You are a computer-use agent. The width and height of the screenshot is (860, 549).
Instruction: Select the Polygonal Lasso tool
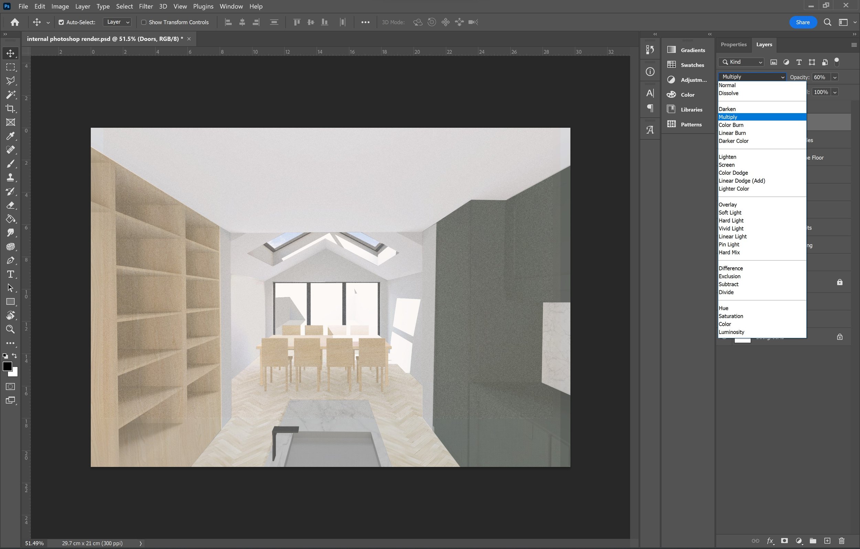10,81
